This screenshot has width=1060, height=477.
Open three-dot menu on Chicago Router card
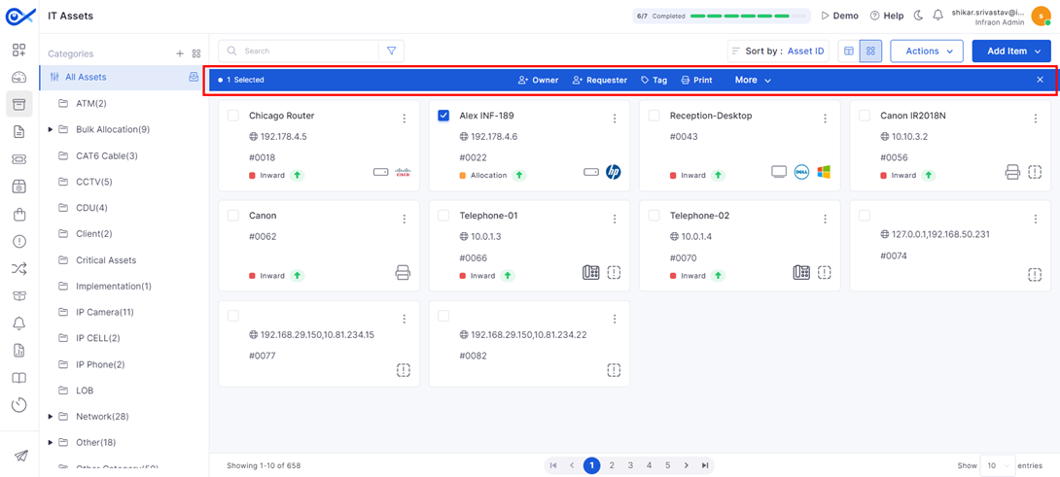[x=405, y=119]
